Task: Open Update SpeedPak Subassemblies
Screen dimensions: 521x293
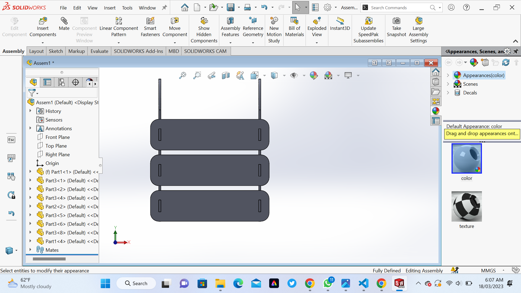Action: tap(368, 30)
